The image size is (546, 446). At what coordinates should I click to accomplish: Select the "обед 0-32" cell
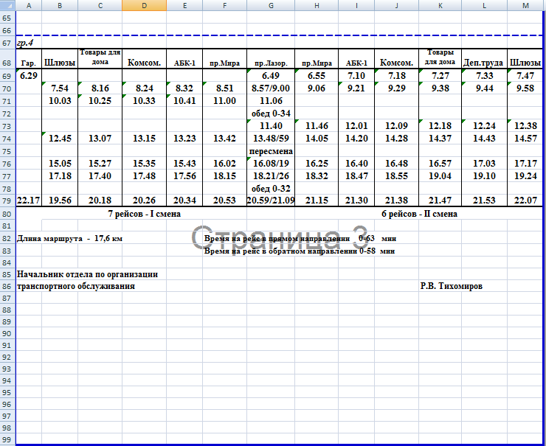pyautogui.click(x=272, y=188)
